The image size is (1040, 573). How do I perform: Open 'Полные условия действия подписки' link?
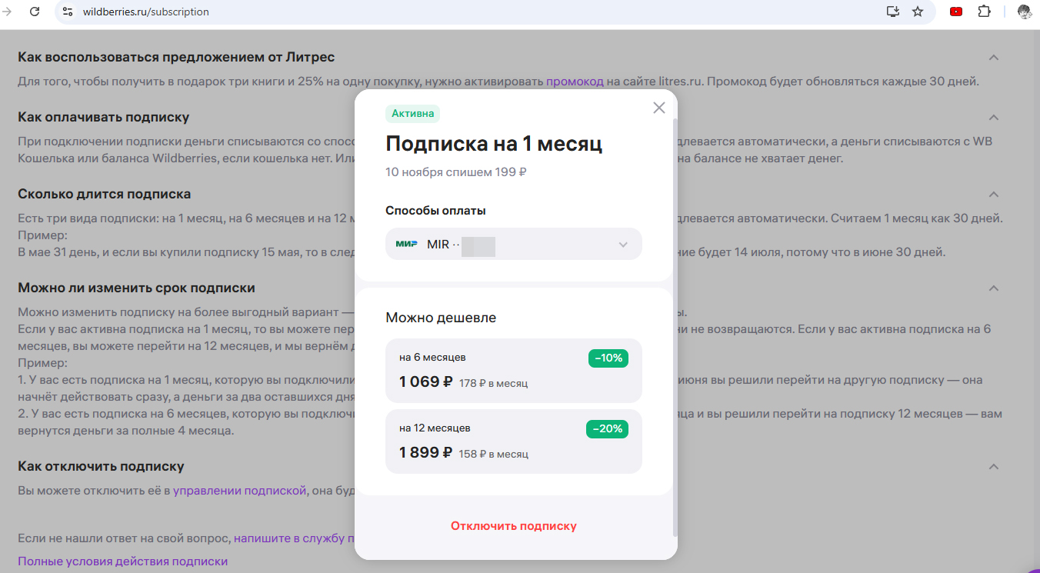pyautogui.click(x=122, y=561)
